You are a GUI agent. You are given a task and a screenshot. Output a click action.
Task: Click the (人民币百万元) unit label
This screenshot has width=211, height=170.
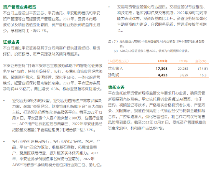118,61
